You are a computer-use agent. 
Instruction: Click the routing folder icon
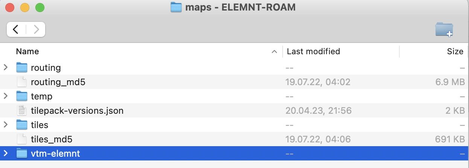22,68
